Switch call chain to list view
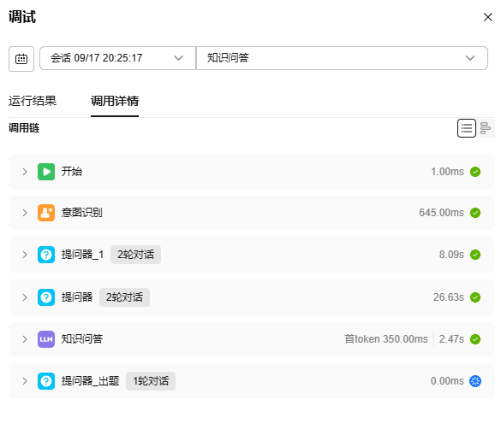501x429 pixels. 467,128
